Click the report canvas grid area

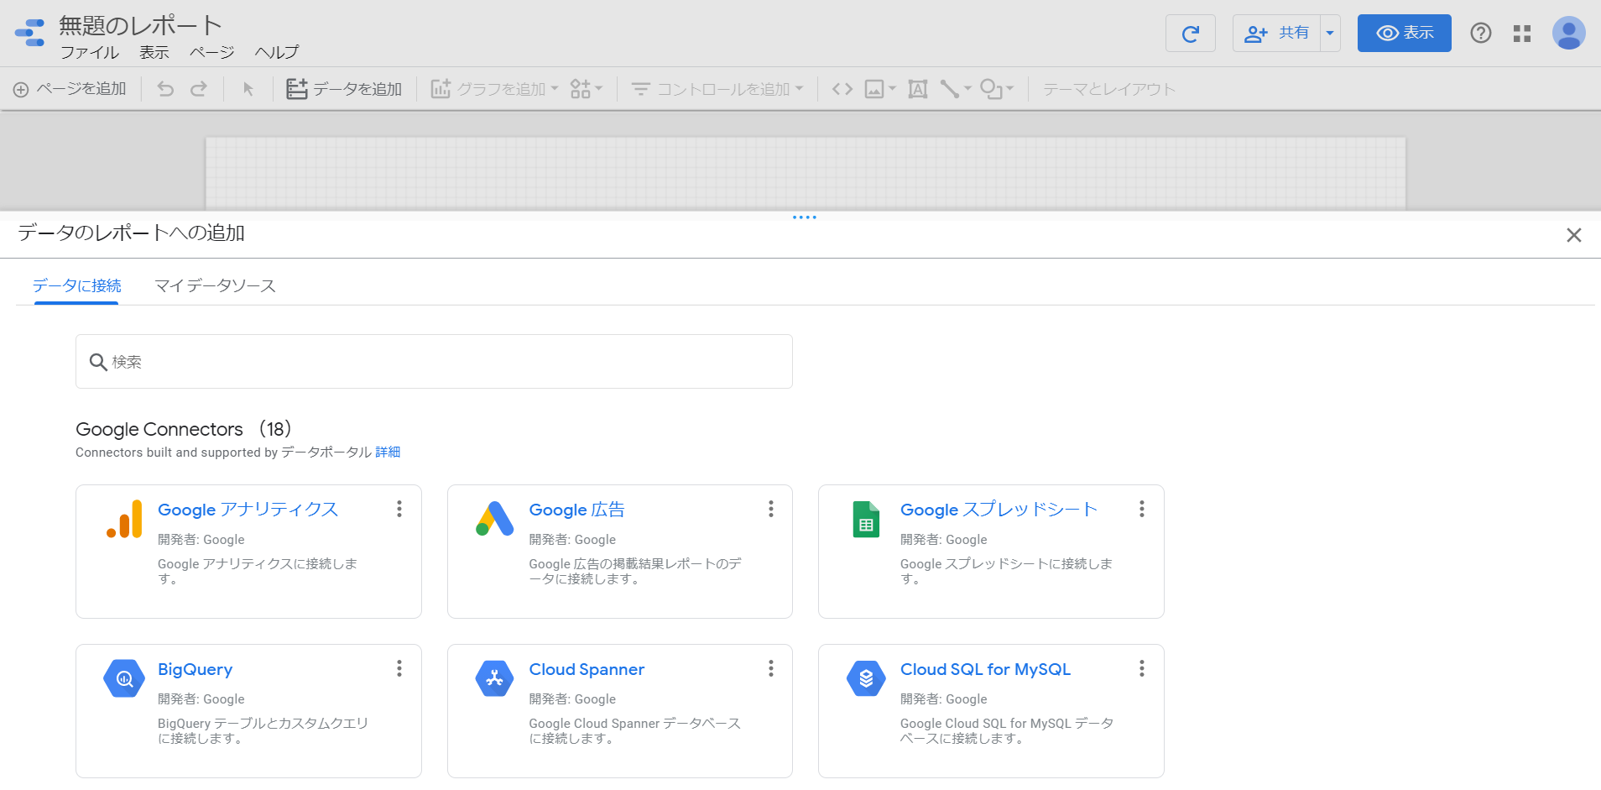coord(806,173)
